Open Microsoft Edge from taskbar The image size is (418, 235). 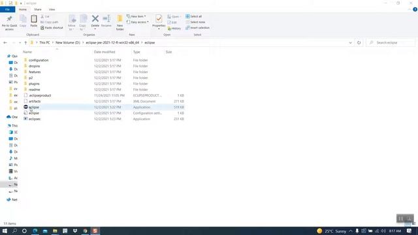coord(35,230)
